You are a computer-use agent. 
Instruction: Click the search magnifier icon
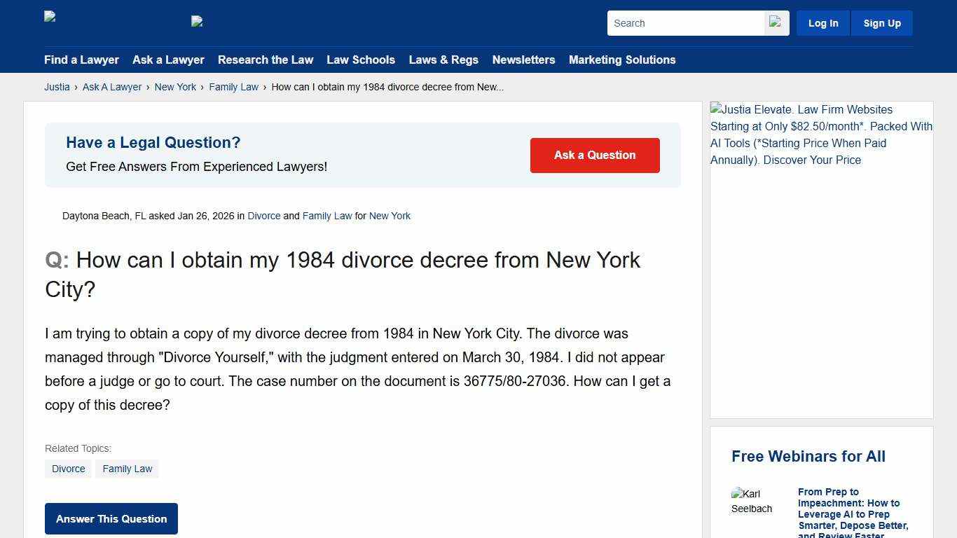[776, 22]
